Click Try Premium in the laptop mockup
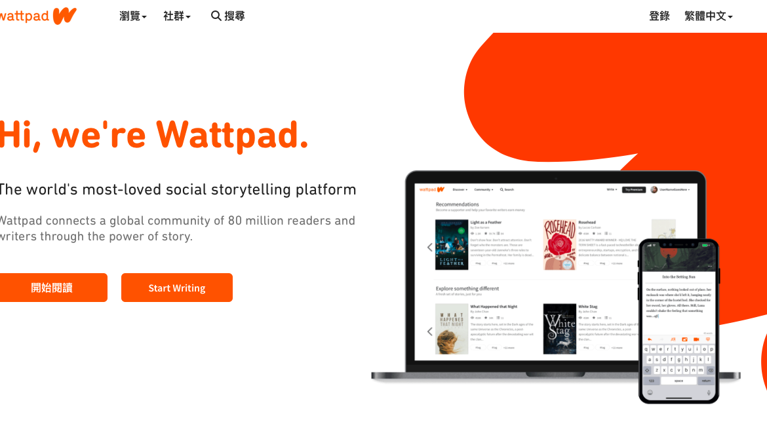767x433 pixels. [633, 189]
